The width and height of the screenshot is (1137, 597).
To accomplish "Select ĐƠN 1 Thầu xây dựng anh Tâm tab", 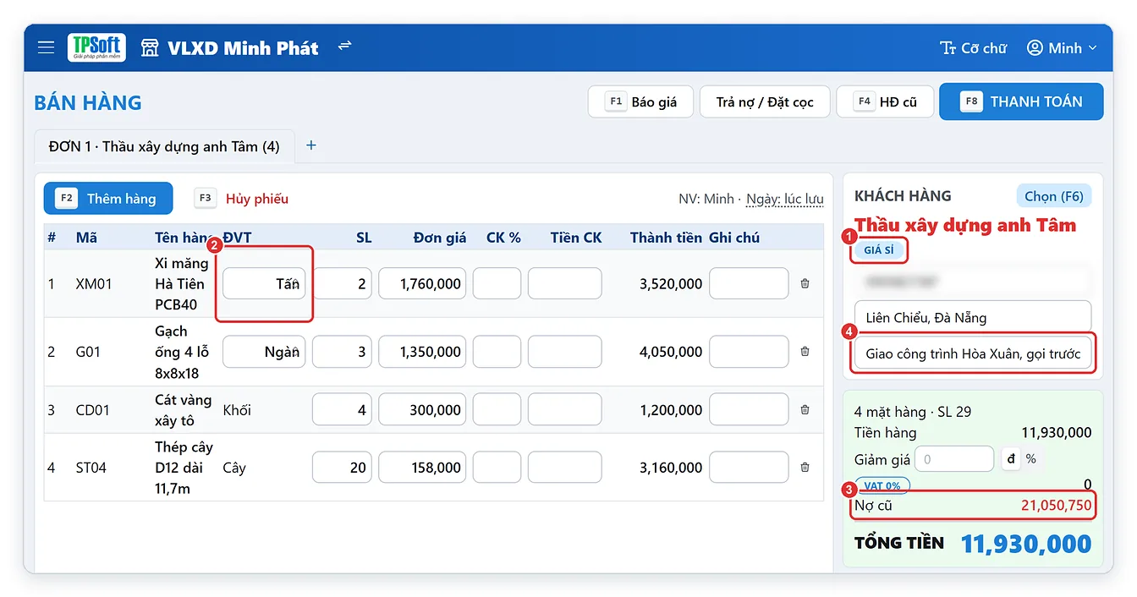I will (164, 146).
